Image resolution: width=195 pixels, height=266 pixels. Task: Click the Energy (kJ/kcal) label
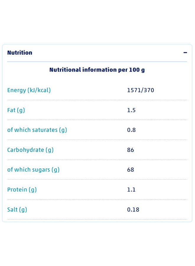coord(29,90)
